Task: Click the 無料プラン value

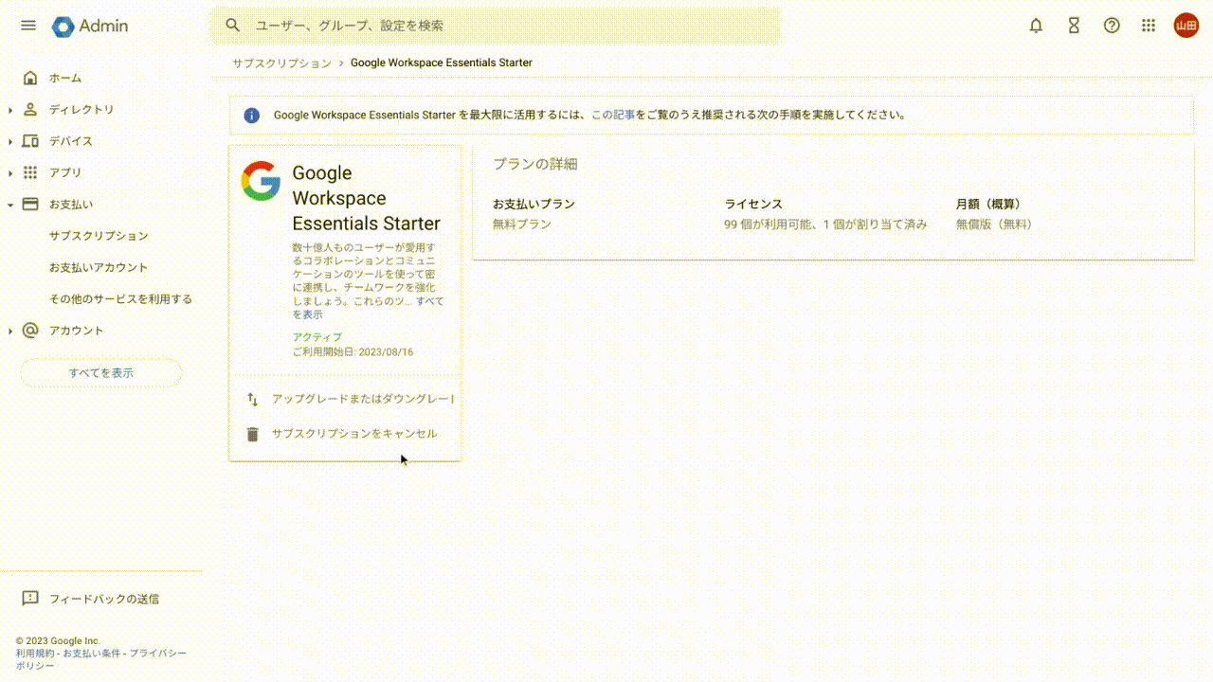Action: pyautogui.click(x=522, y=224)
